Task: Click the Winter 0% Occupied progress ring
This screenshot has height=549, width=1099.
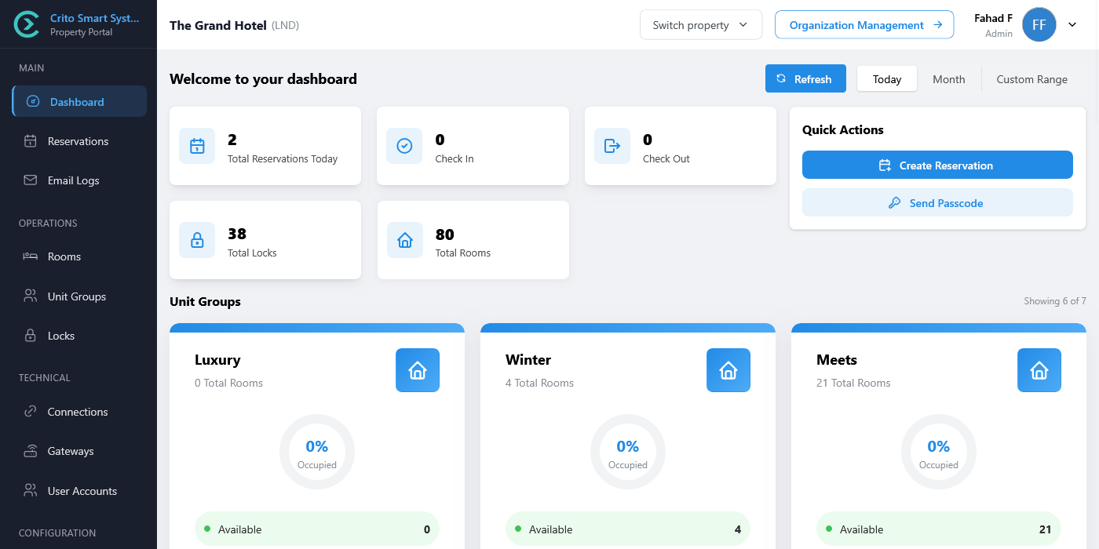Action: tap(628, 453)
